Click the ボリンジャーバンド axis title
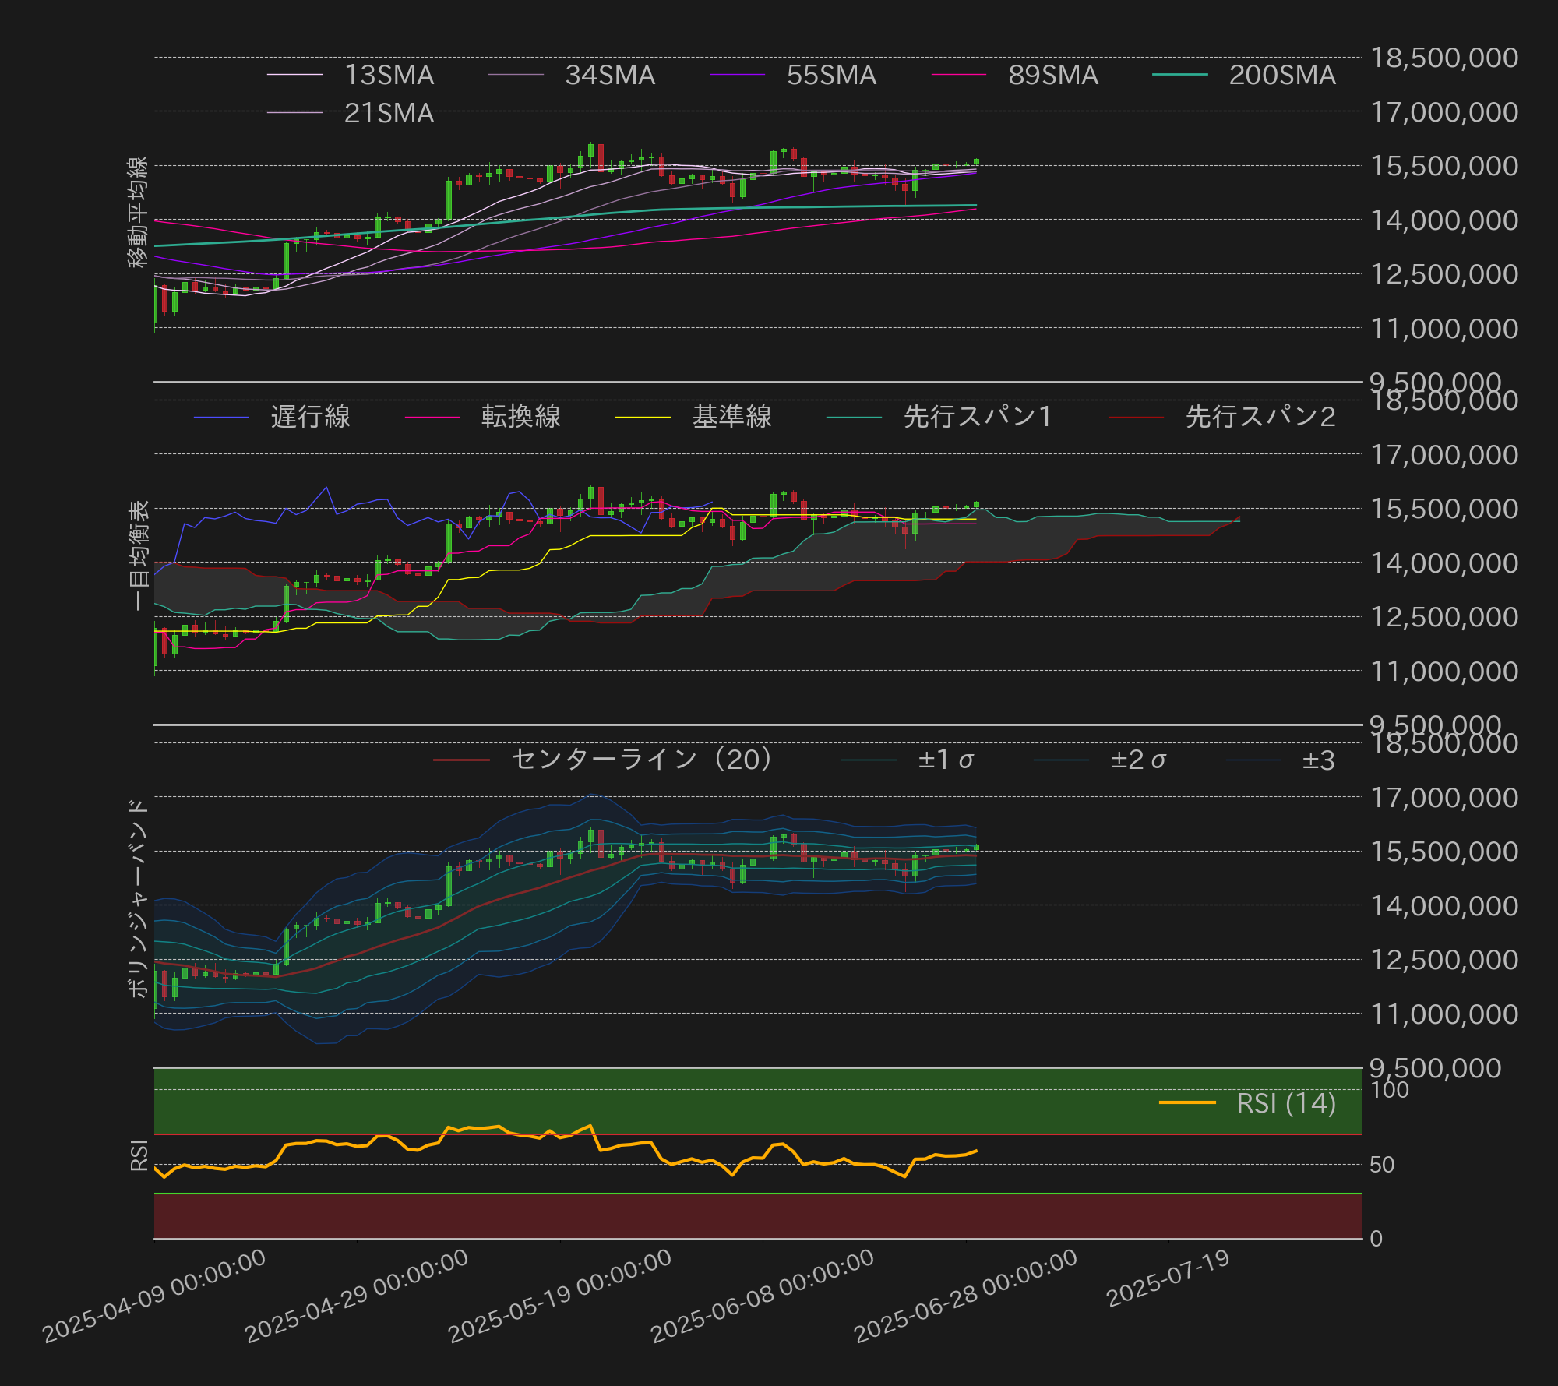The image size is (1558, 1386). coord(138,898)
